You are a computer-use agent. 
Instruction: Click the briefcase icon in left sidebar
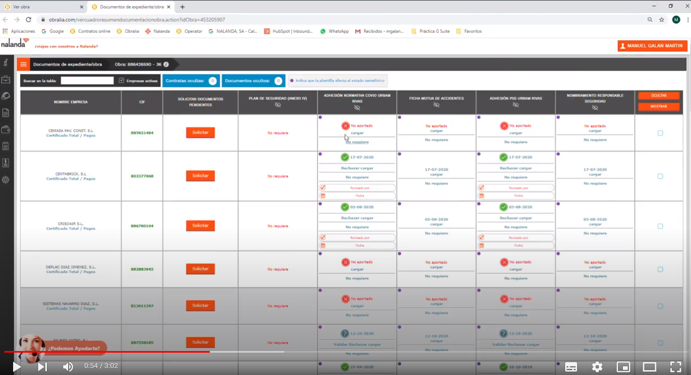[6, 80]
